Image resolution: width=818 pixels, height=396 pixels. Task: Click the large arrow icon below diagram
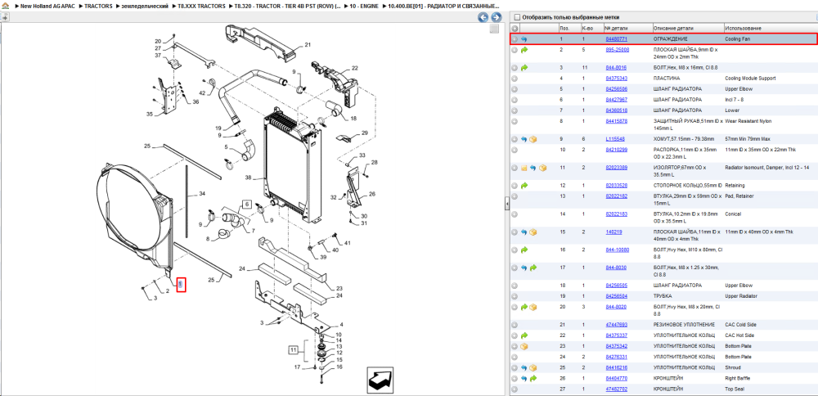pos(381,380)
